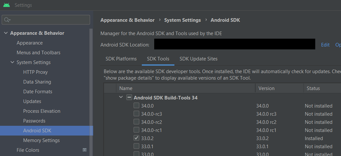Click the File Colors project-level icon
The height and width of the screenshot is (156, 341).
(x=85, y=150)
